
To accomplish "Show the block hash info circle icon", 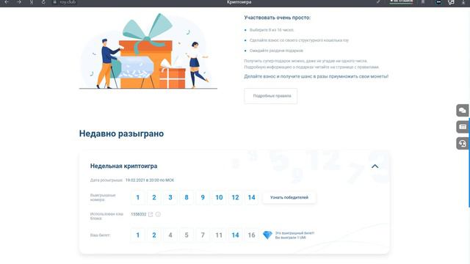I will pos(158,214).
